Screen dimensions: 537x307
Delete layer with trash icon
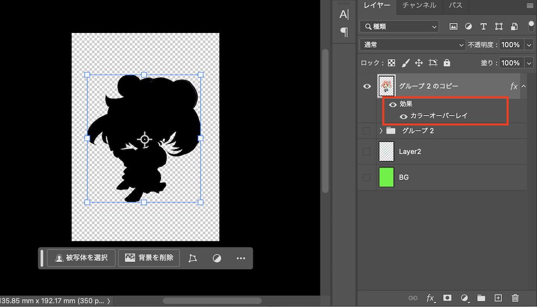[x=515, y=298]
